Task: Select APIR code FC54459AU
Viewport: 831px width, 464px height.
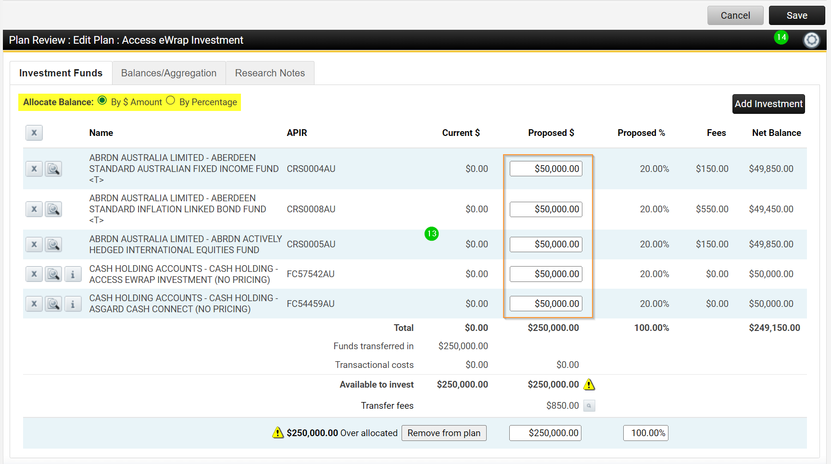Action: (x=311, y=304)
